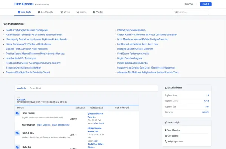Click the magnifier icon beside Arama tab
Screen dimensions: 226x149
[78, 12]
